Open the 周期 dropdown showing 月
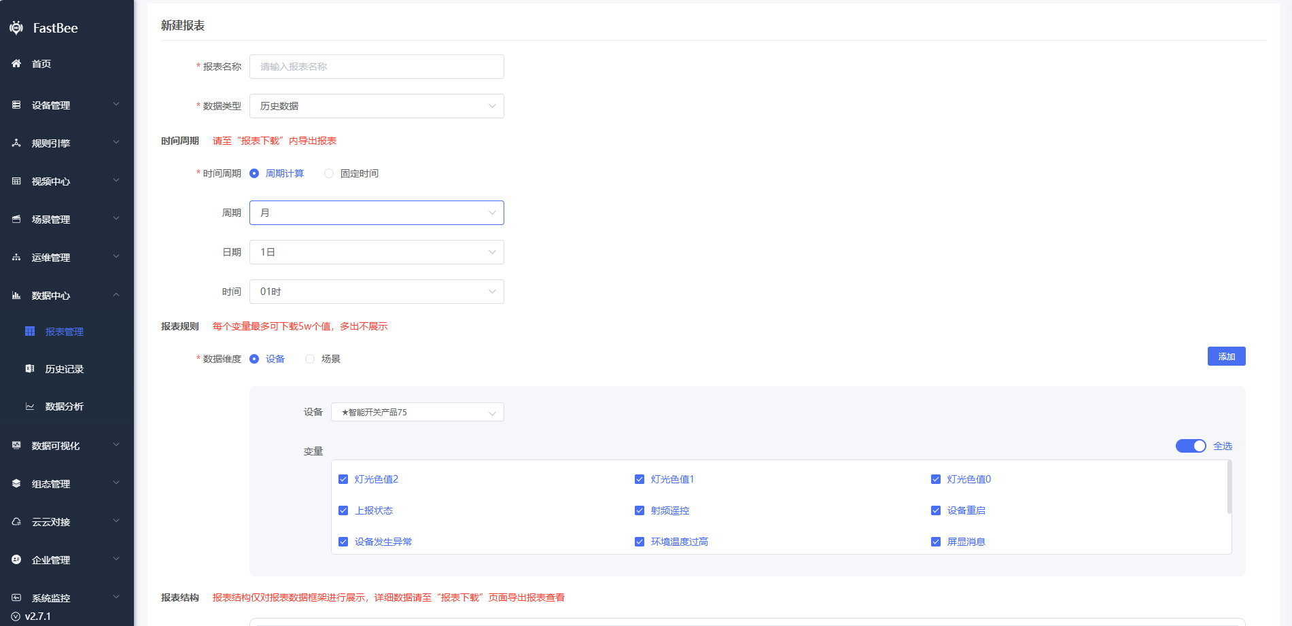The height and width of the screenshot is (626, 1292). click(377, 213)
